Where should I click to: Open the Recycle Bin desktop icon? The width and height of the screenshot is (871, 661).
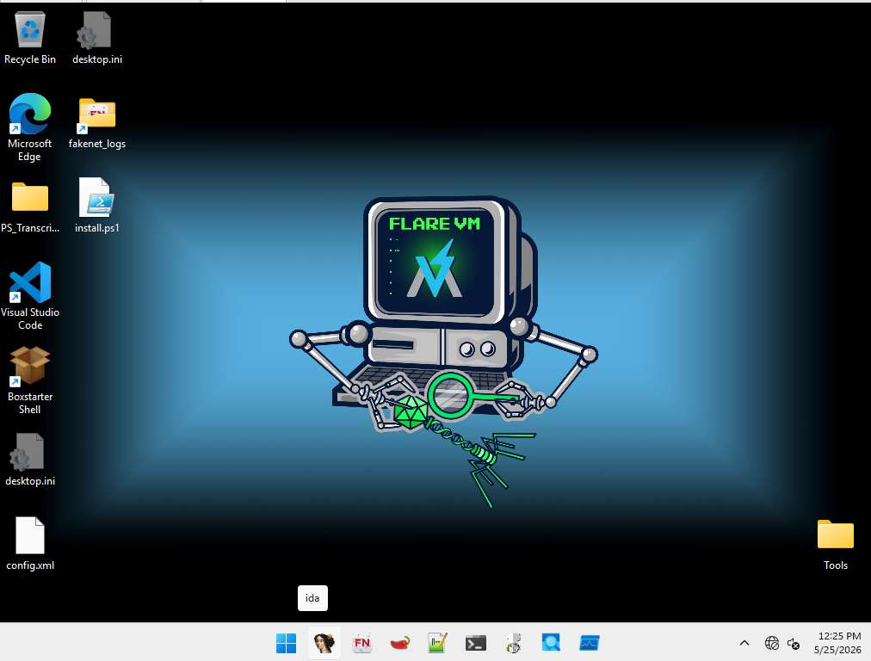tap(30, 39)
